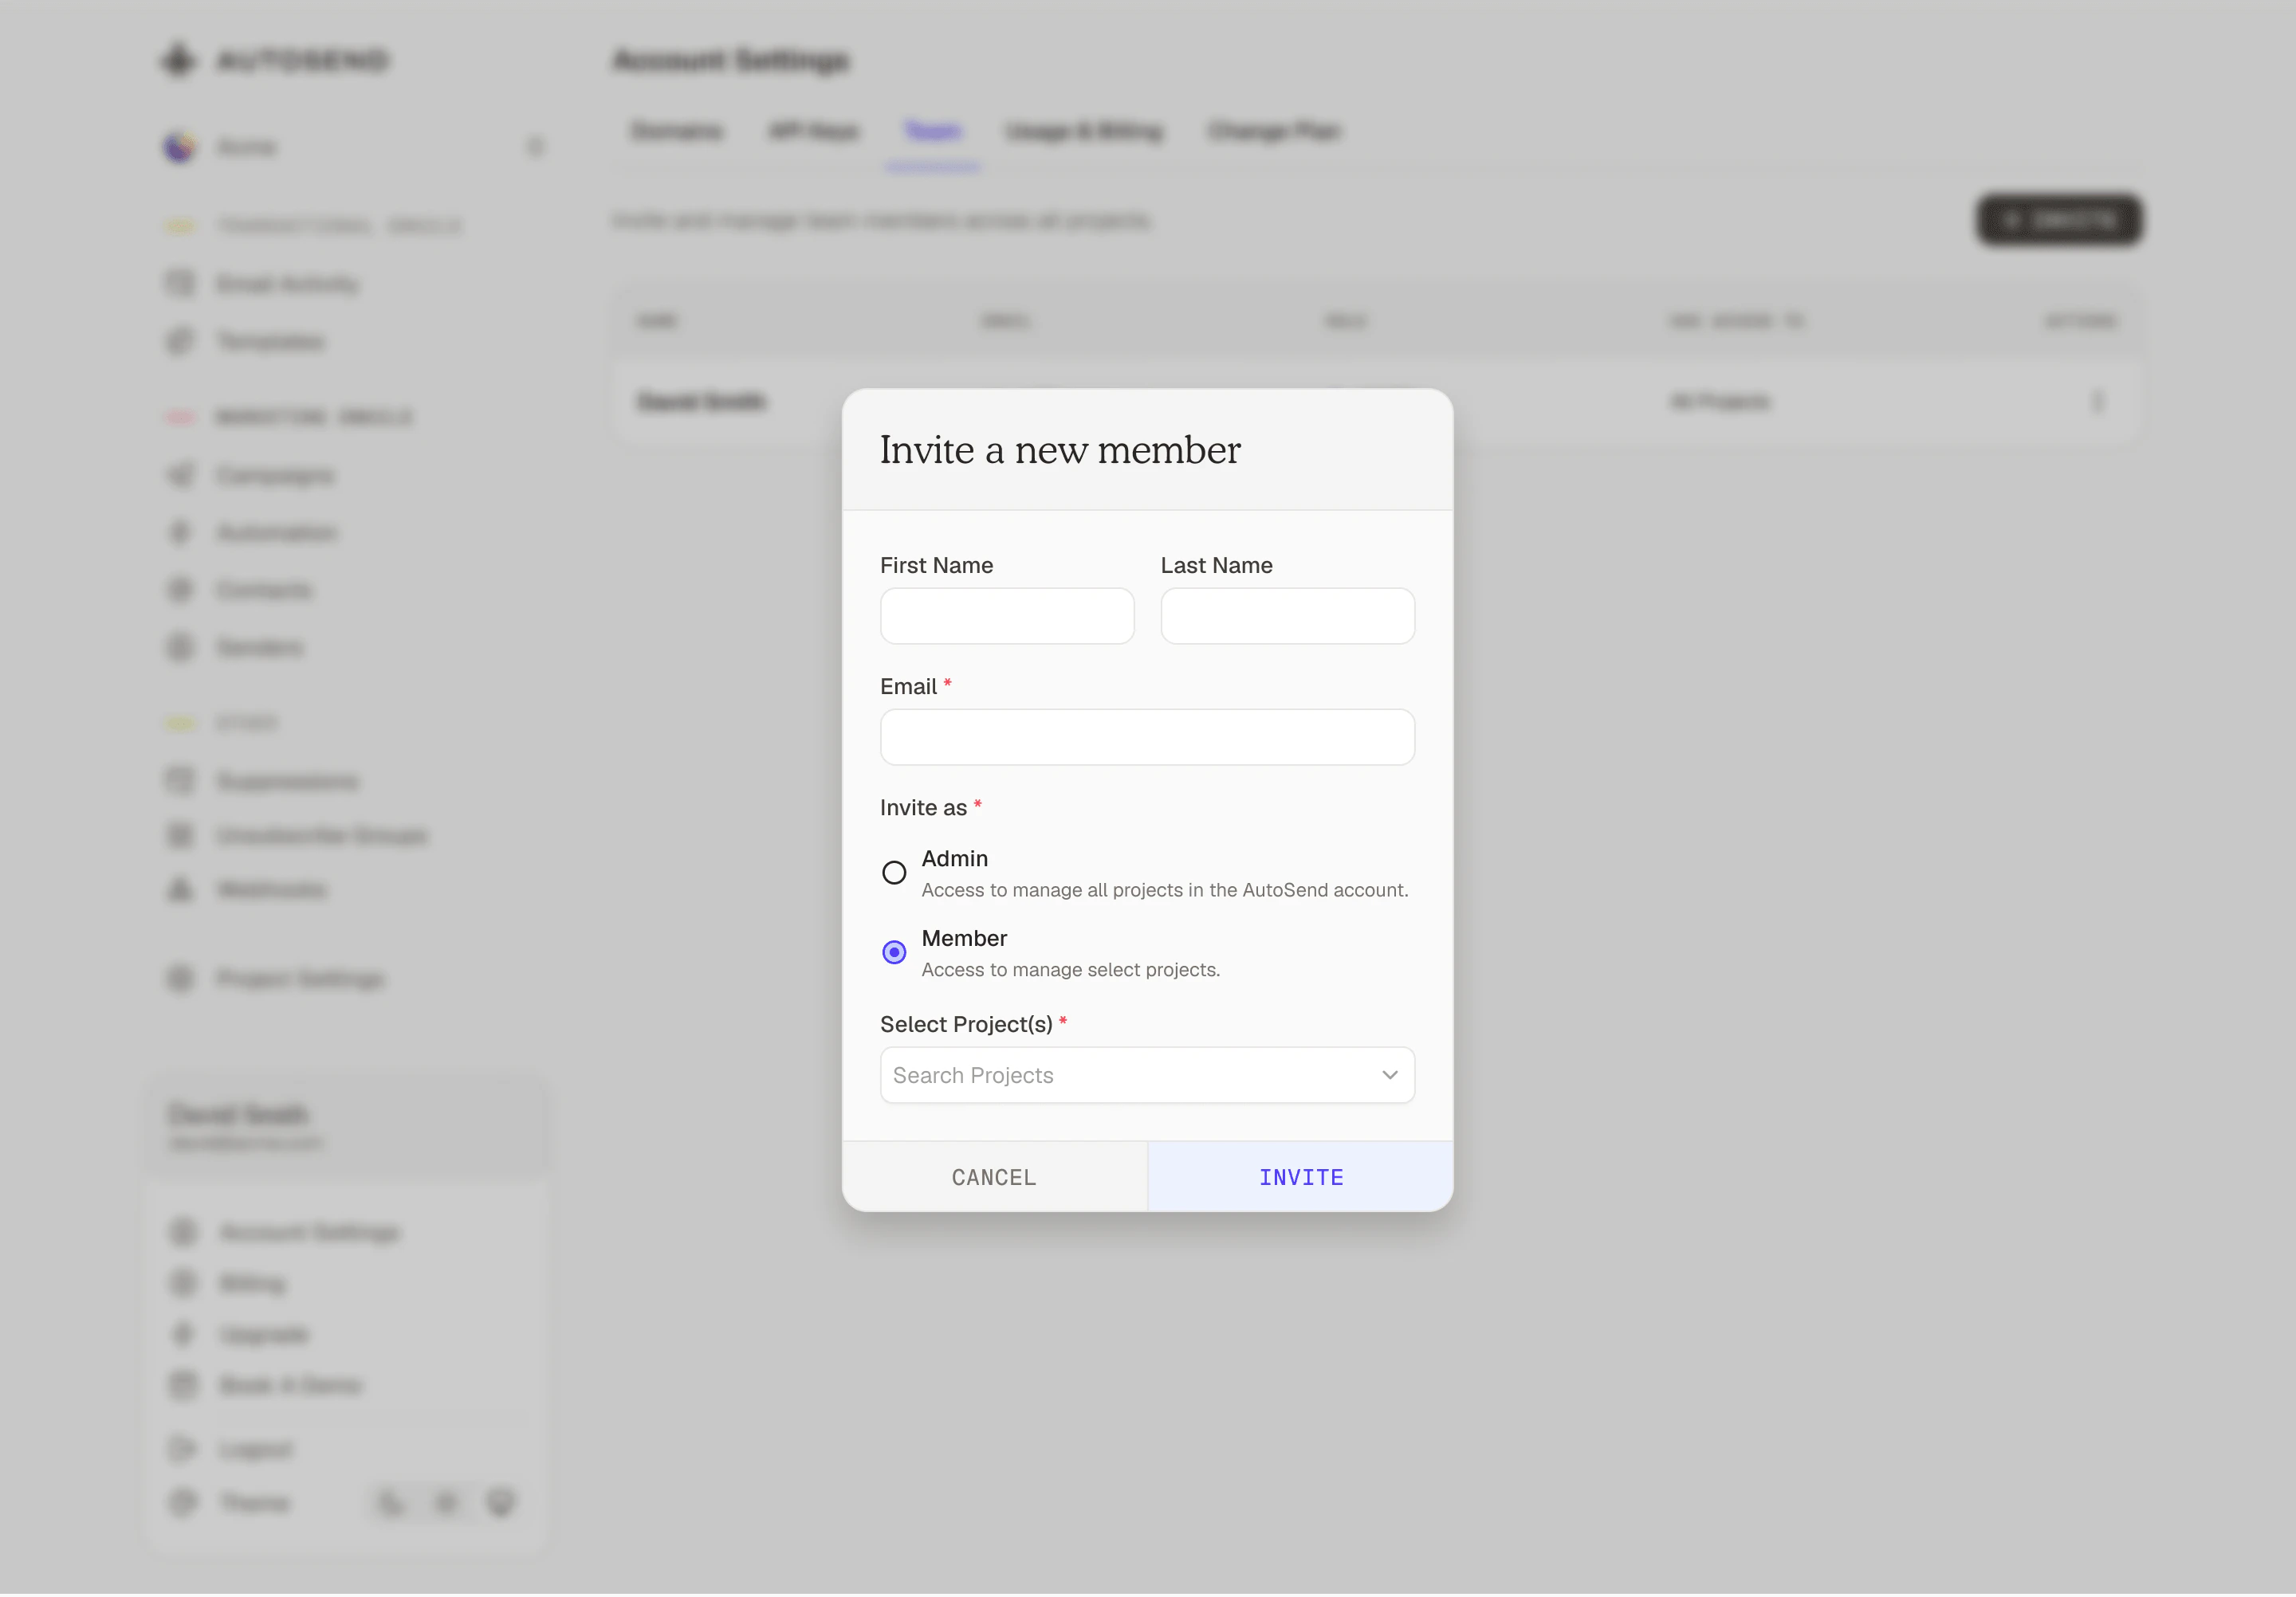The image size is (2296, 1597).
Task: Open the Search Projects dropdown
Action: (1147, 1074)
